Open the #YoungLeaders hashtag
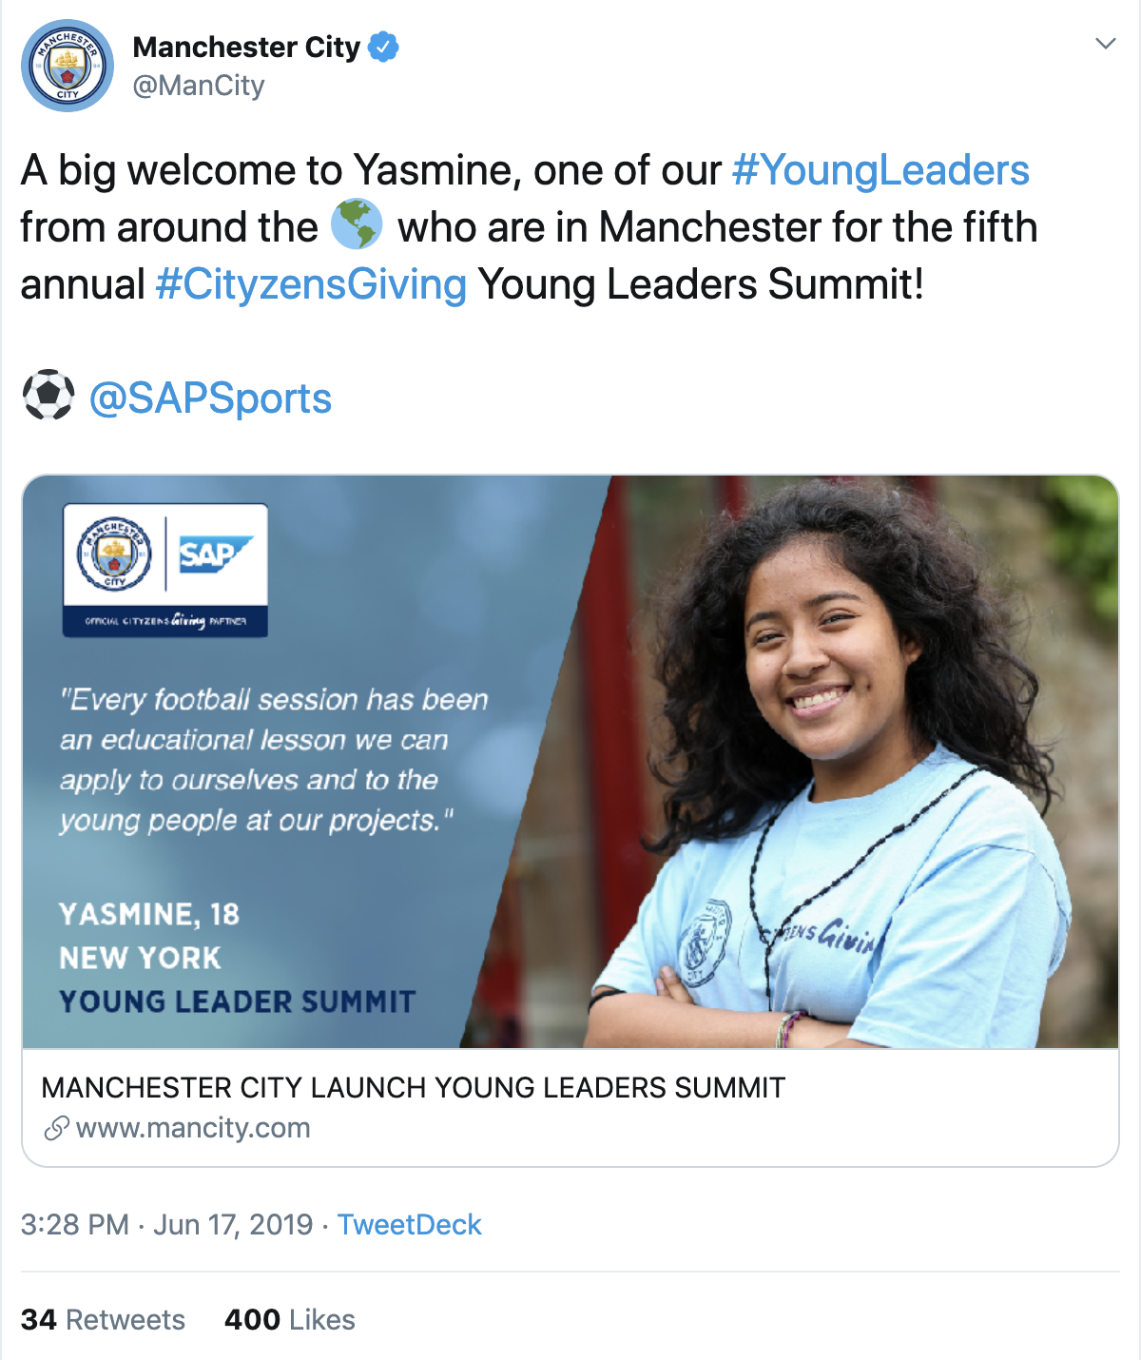Image resolution: width=1141 pixels, height=1360 pixels. [880, 171]
